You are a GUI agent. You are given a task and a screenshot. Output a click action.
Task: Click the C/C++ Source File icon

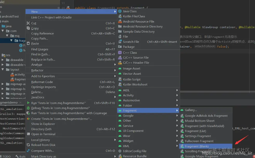[120, 58]
